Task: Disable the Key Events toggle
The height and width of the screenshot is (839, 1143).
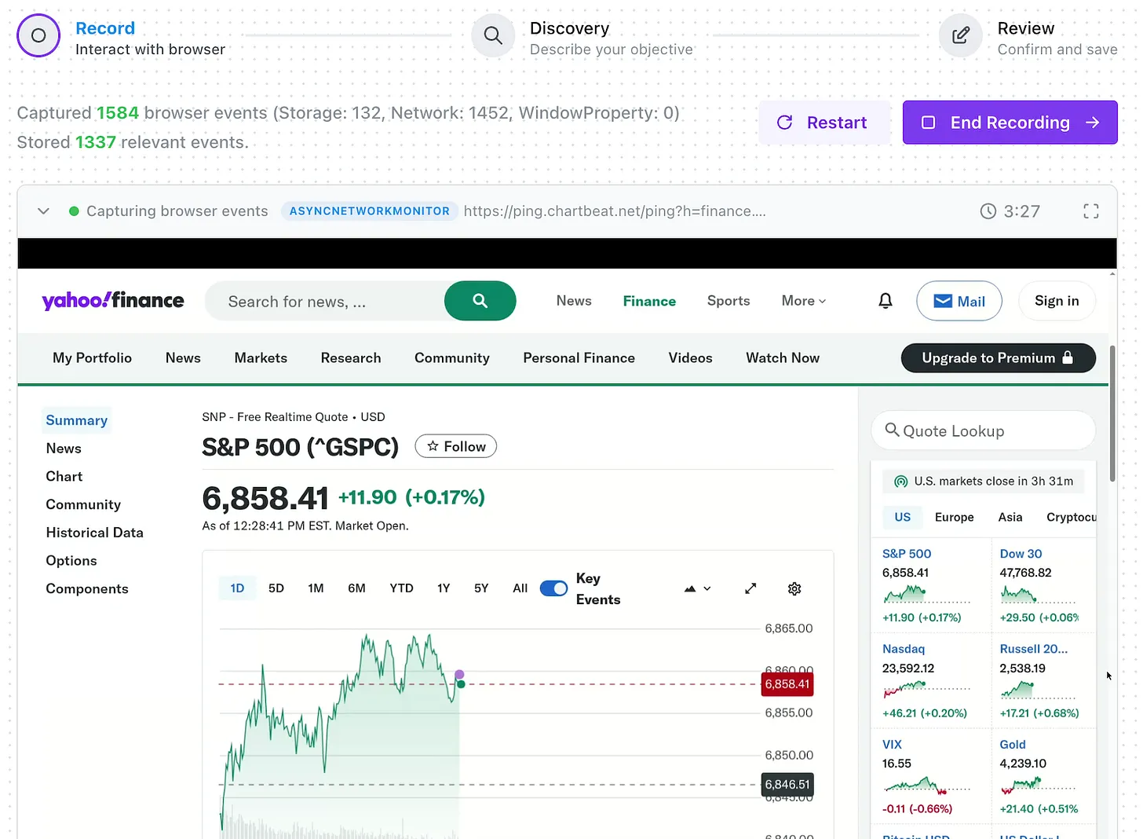Action: click(553, 588)
